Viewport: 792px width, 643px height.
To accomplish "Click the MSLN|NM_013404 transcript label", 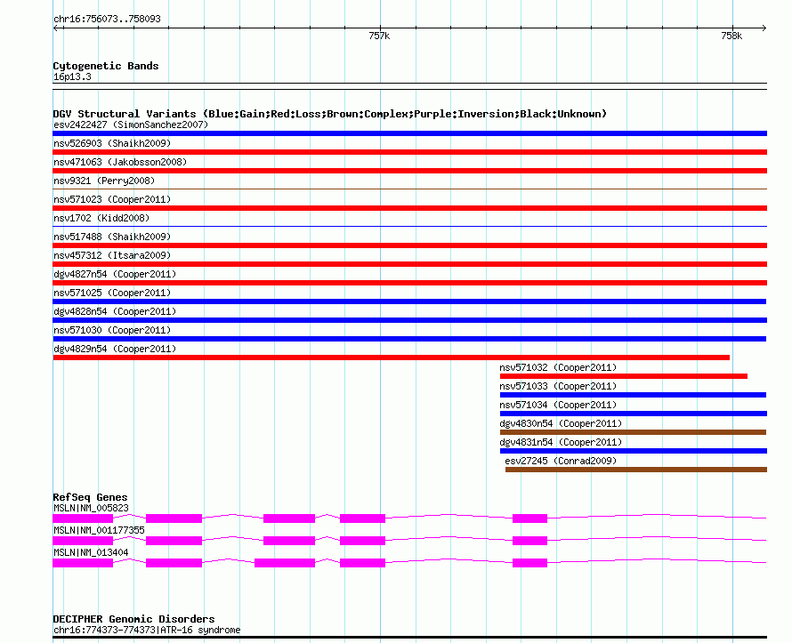I will coord(91,552).
